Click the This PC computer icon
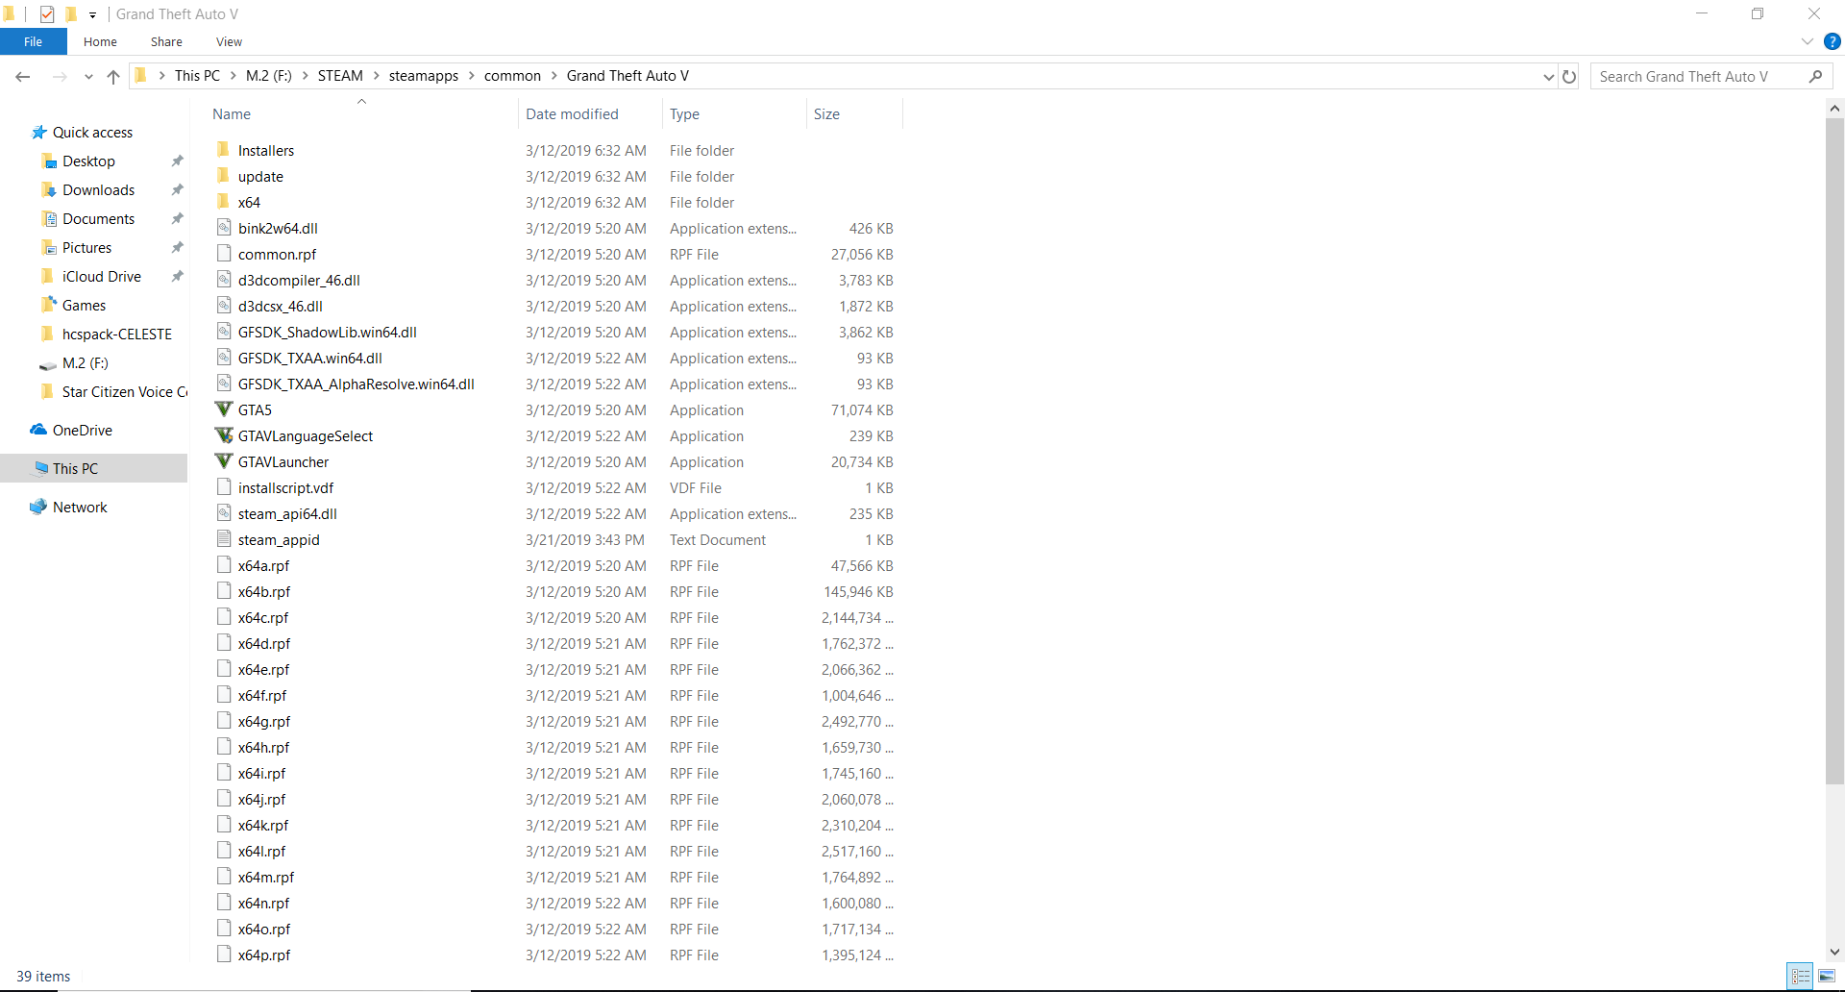 pos(41,468)
